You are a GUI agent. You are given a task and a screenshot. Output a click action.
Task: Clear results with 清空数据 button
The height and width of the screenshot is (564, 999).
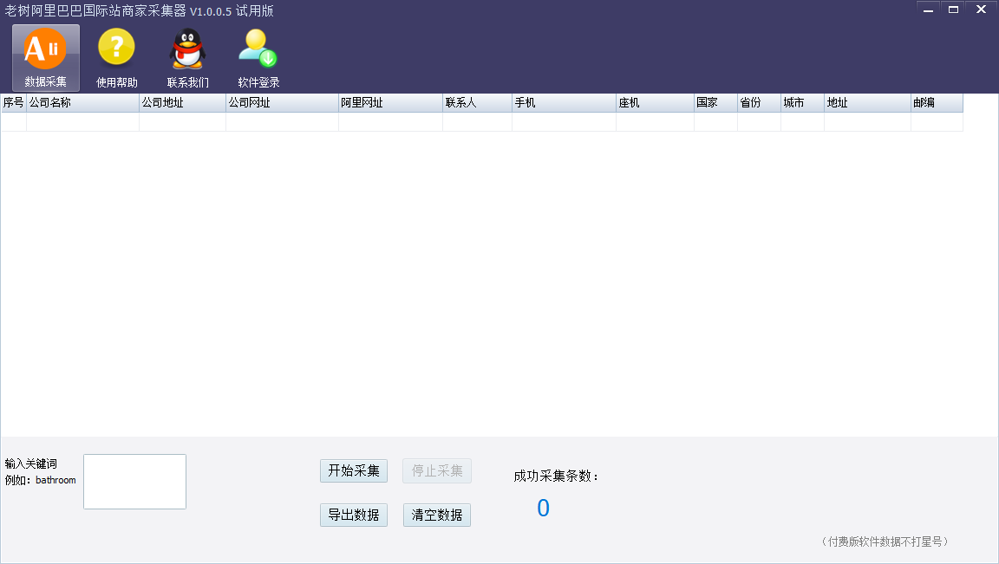pyautogui.click(x=437, y=515)
